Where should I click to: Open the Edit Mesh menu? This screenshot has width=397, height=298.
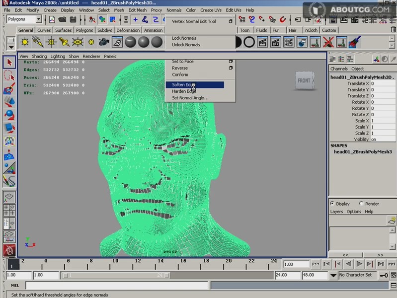point(138,10)
